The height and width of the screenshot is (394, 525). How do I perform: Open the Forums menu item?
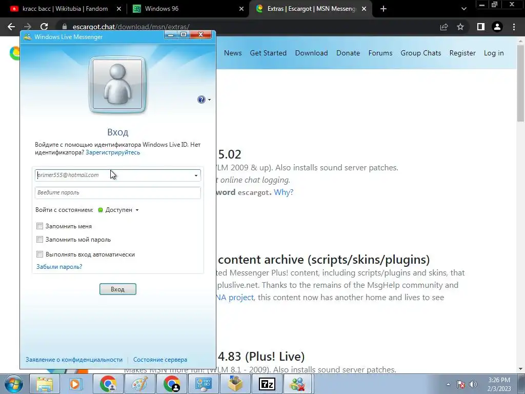380,53
